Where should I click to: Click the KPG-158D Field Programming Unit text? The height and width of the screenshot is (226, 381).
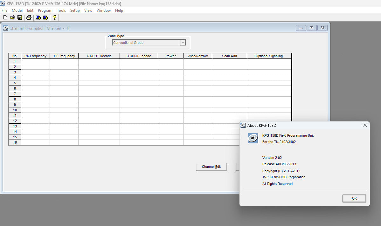tap(288, 135)
